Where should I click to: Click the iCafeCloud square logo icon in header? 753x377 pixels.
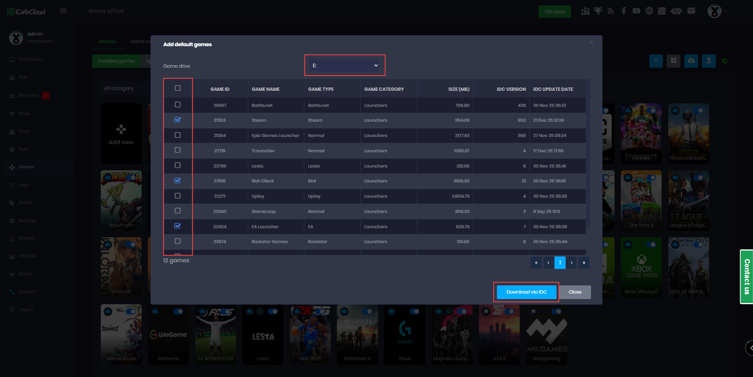(x=662, y=11)
